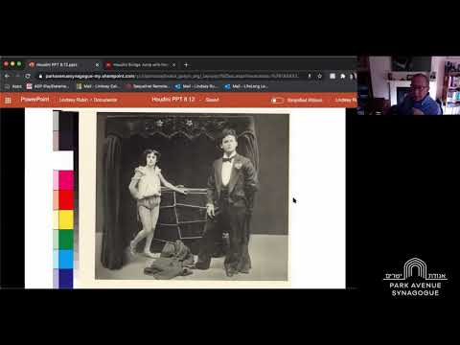Click the PowerPoint app name
The width and height of the screenshot is (460, 345).
(x=35, y=100)
